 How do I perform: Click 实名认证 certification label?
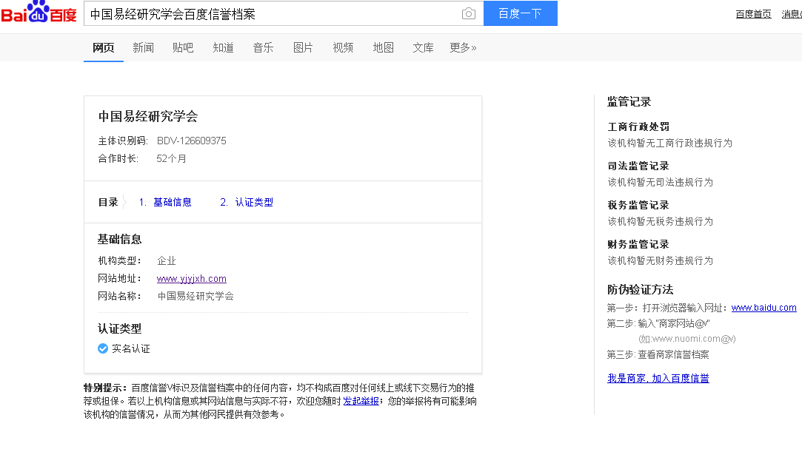(x=131, y=348)
